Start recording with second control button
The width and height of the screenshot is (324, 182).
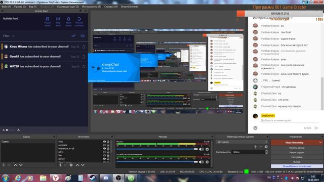click(297, 148)
